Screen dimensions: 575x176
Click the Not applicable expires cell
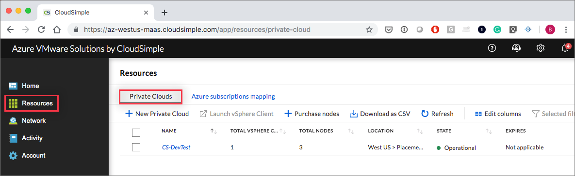click(525, 147)
